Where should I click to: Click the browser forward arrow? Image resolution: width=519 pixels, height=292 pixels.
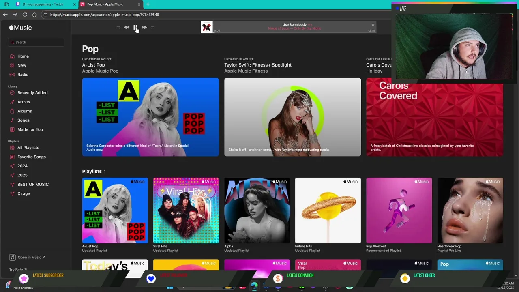[15, 15]
